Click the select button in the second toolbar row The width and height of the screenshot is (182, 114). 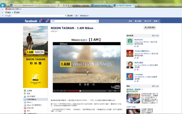pyautogui.click(x=17, y=12)
